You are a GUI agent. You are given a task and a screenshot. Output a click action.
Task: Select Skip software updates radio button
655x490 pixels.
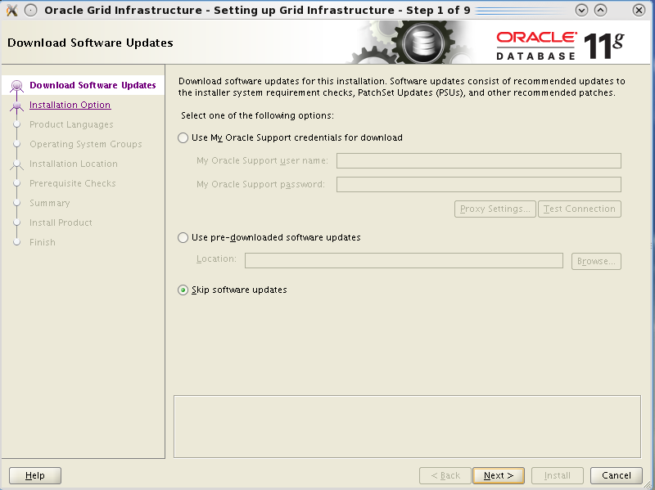183,290
